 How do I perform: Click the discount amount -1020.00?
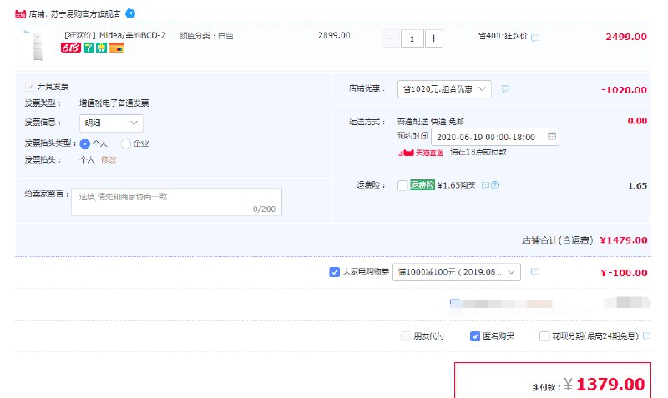click(x=624, y=90)
